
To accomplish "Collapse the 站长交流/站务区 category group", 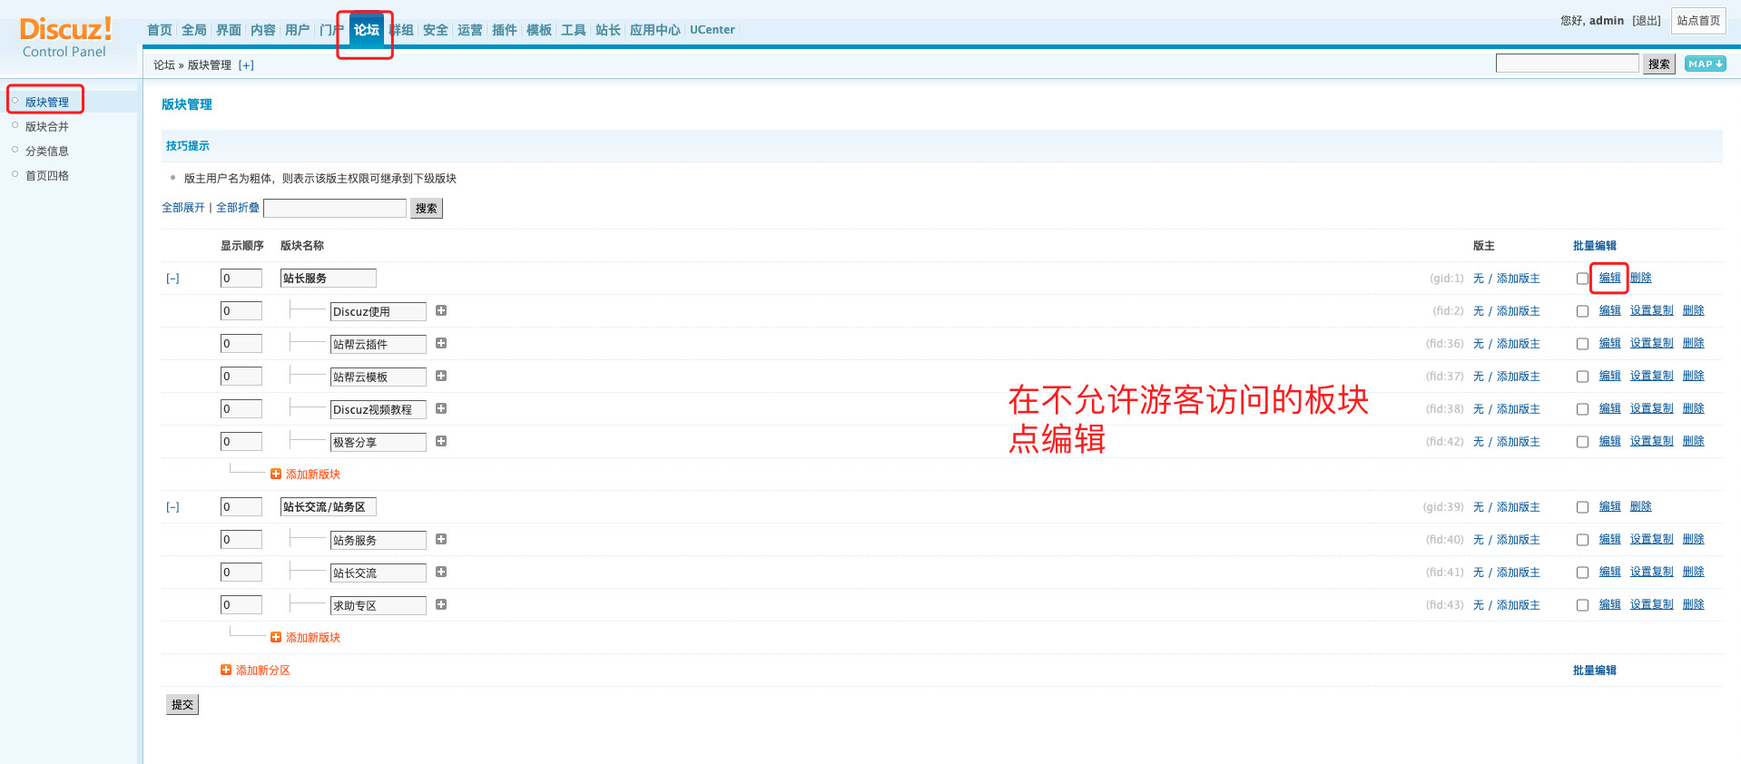I will [x=172, y=507].
